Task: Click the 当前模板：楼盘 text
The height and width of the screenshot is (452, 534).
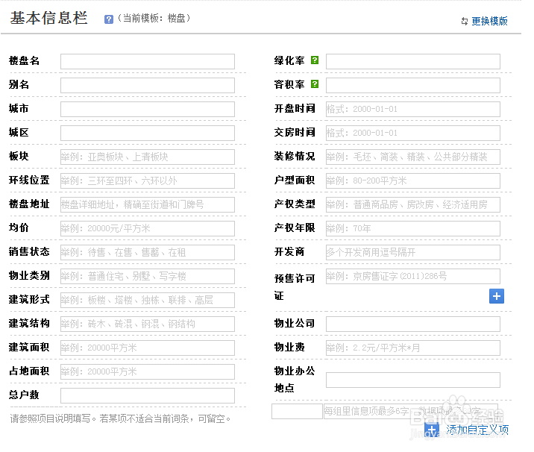Action: coord(154,18)
